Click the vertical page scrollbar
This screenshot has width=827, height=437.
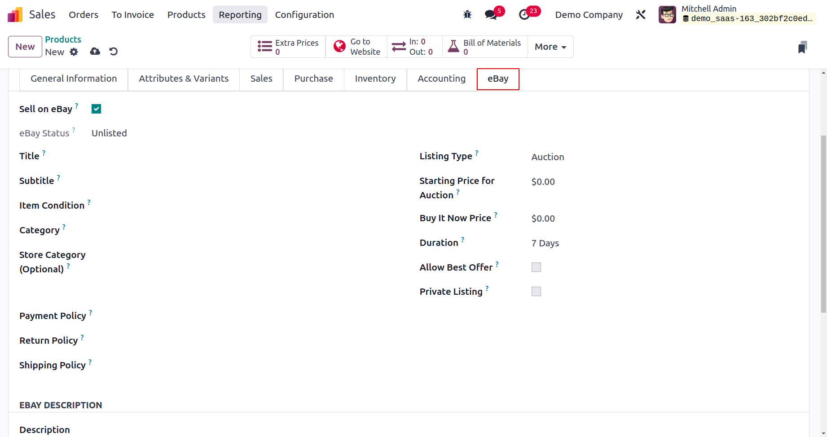pos(823,224)
